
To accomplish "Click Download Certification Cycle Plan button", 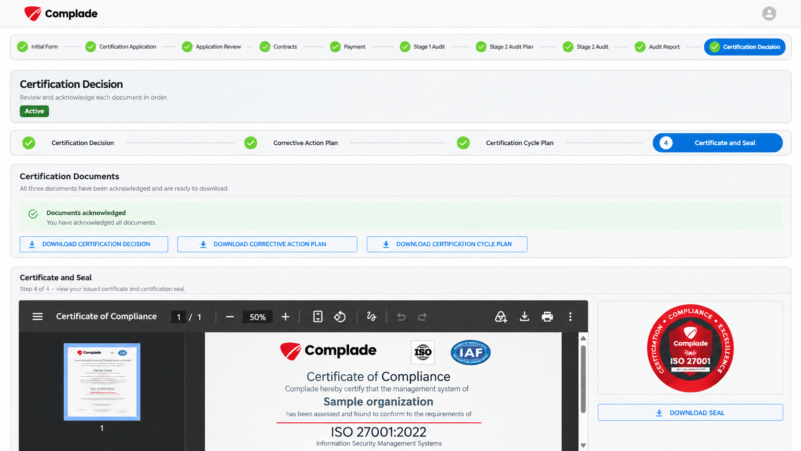I will (x=447, y=244).
